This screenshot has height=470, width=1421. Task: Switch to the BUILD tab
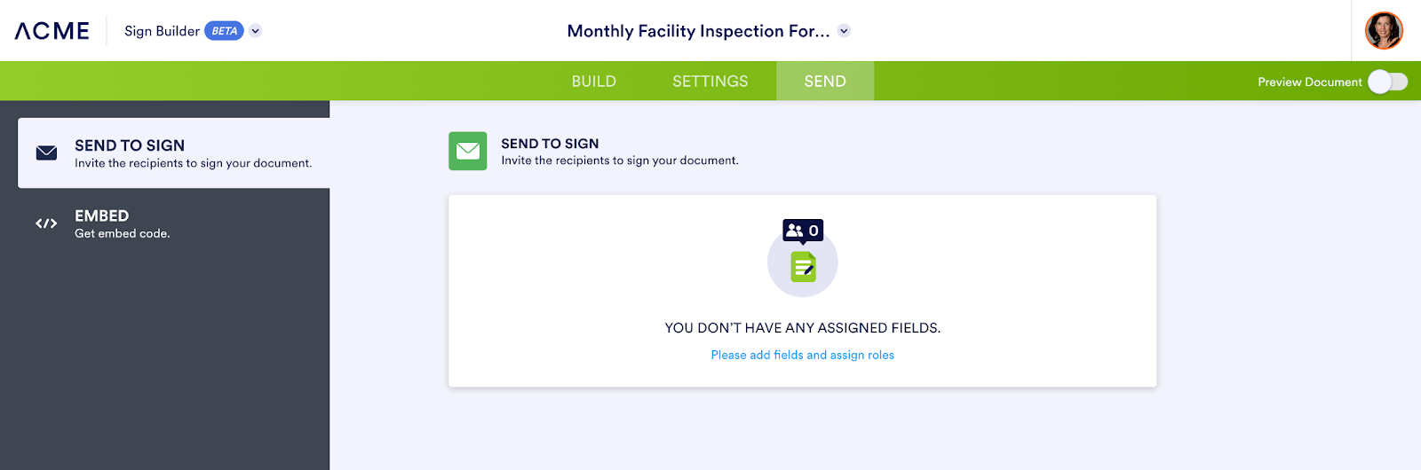[593, 82]
